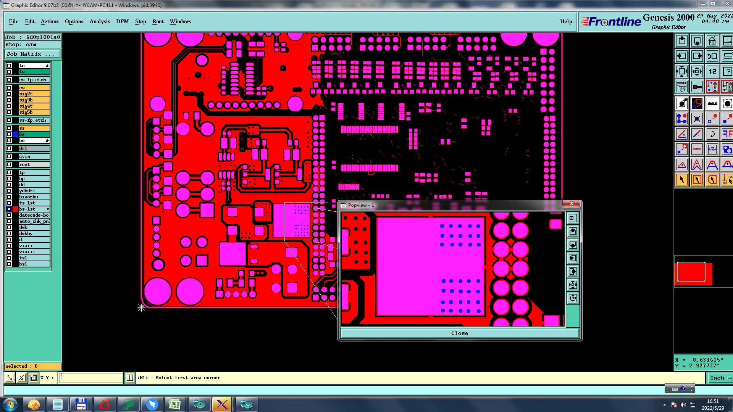This screenshot has height=412, width=733.
Task: Click the home view icon
Action: (712, 41)
